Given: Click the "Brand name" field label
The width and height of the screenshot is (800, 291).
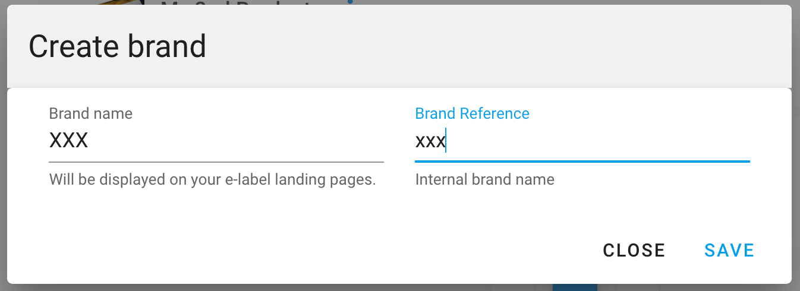Looking at the screenshot, I should (x=90, y=113).
